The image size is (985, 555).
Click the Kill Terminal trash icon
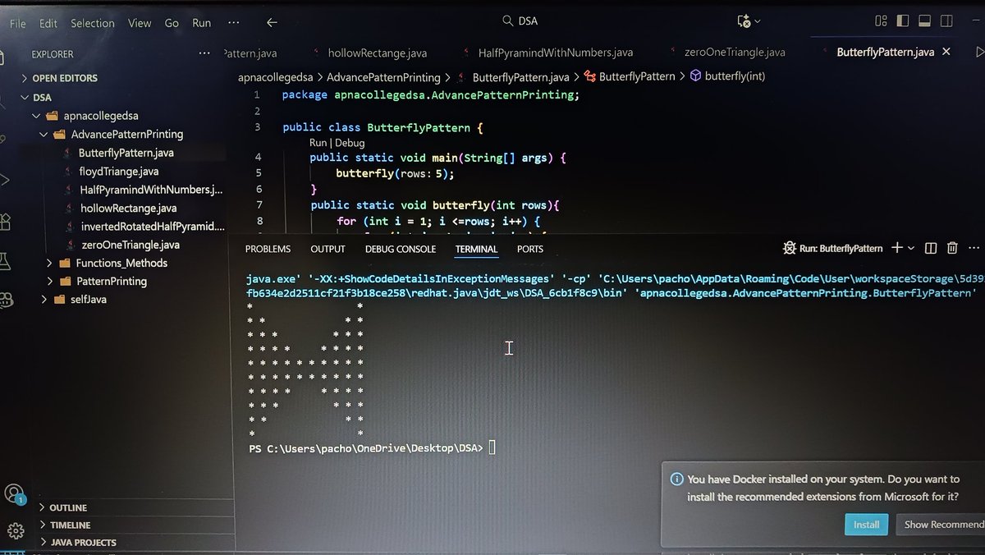click(952, 248)
